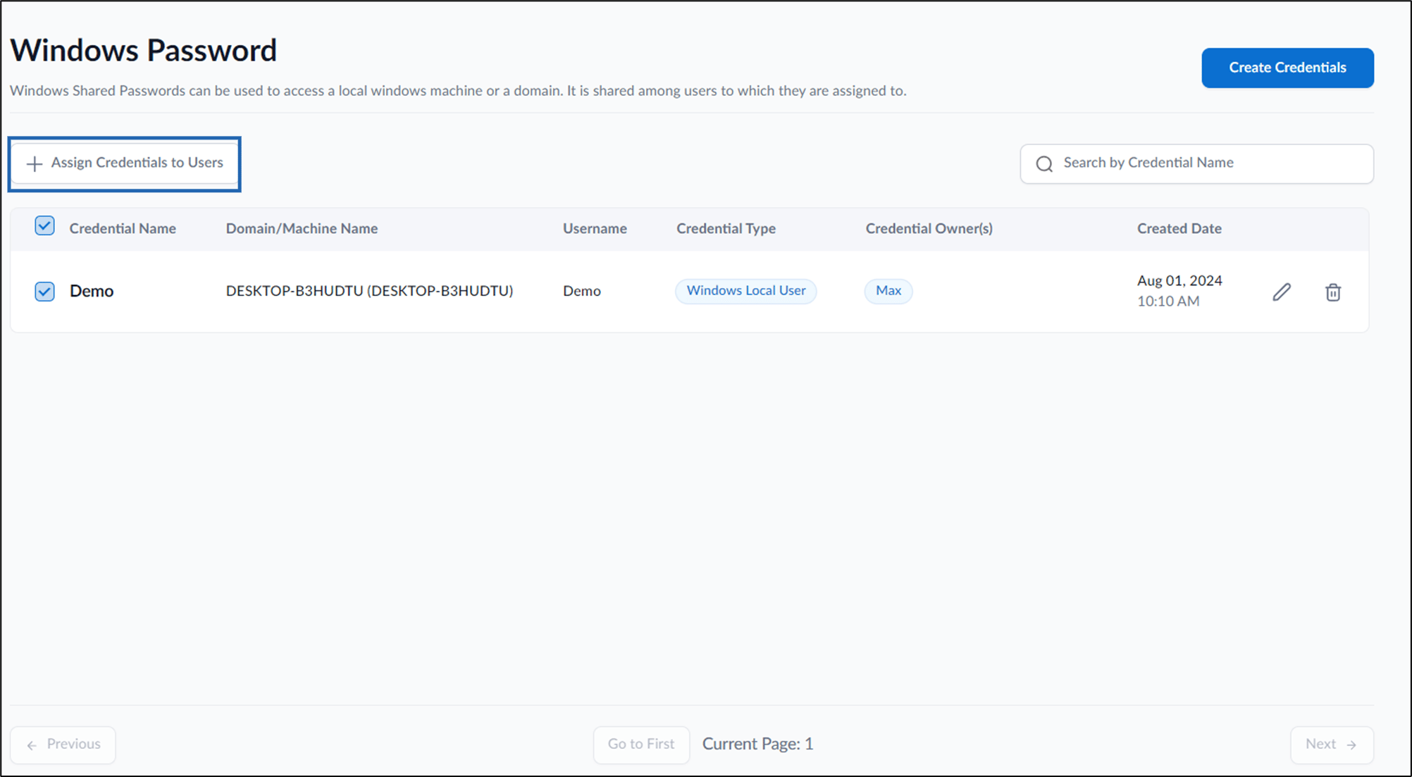
Task: Click the Max credential owner badge
Action: 888,291
